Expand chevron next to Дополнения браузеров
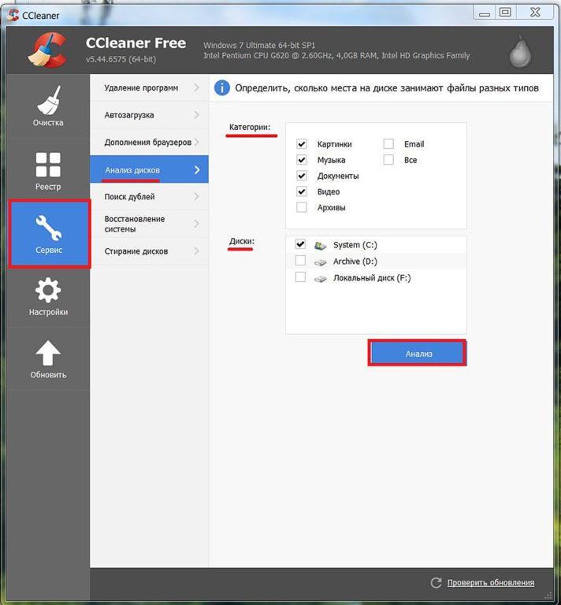This screenshot has height=605, width=561. click(x=197, y=142)
